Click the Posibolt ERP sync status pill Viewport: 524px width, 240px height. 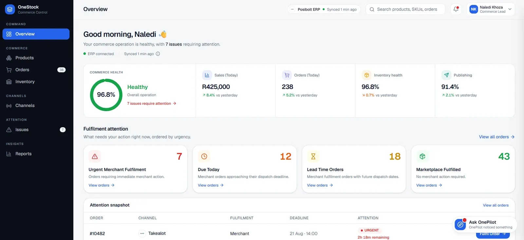click(x=324, y=10)
